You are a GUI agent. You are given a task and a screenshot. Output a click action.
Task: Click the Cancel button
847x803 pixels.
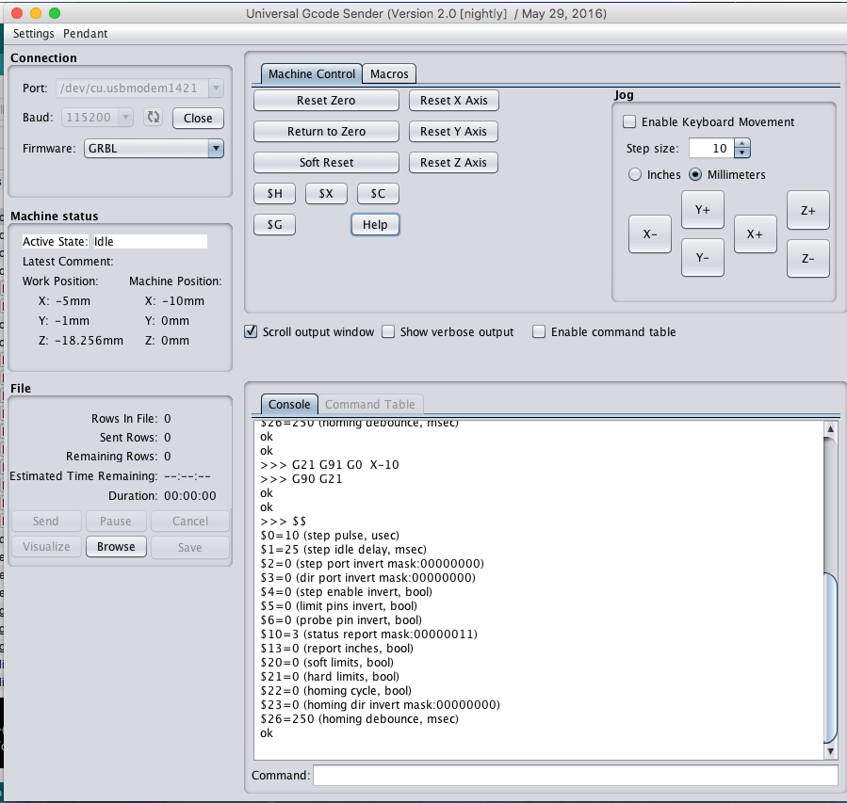tap(190, 521)
